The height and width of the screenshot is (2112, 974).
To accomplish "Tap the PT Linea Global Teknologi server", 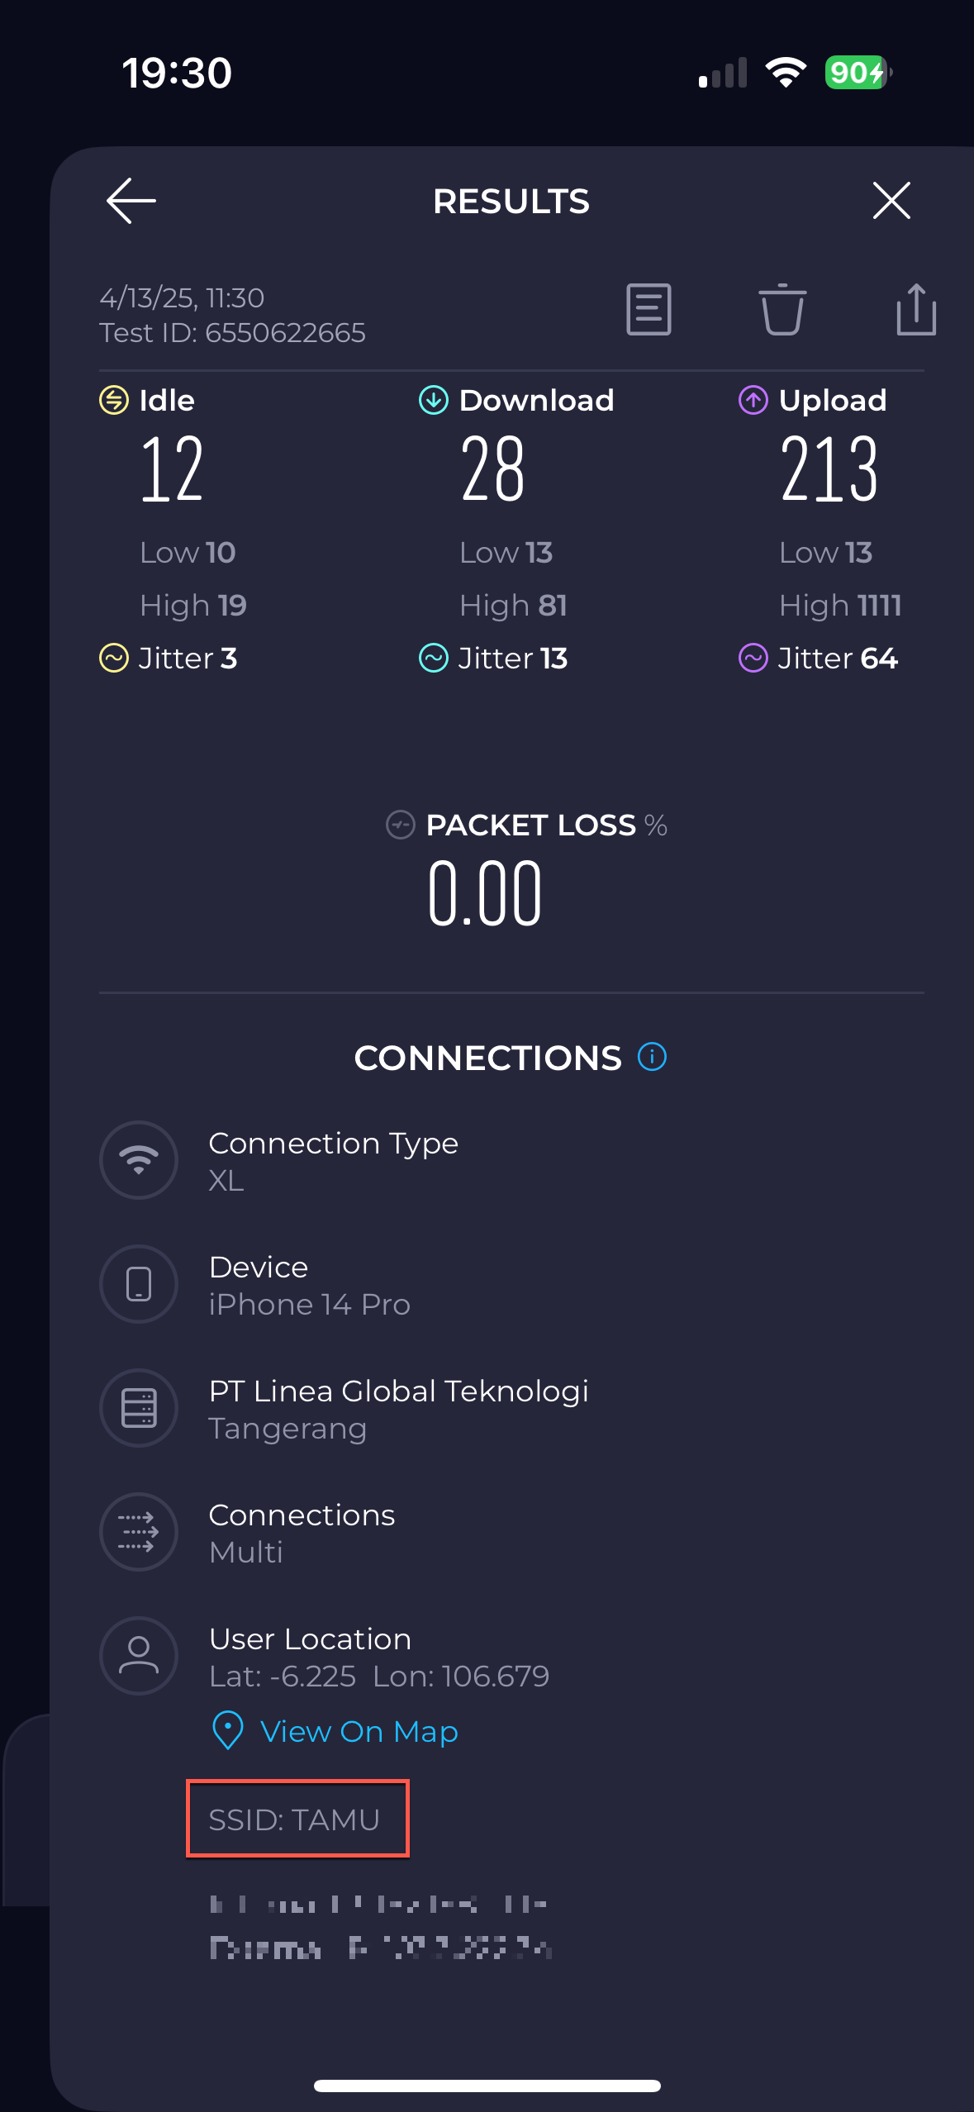I will tap(398, 1391).
